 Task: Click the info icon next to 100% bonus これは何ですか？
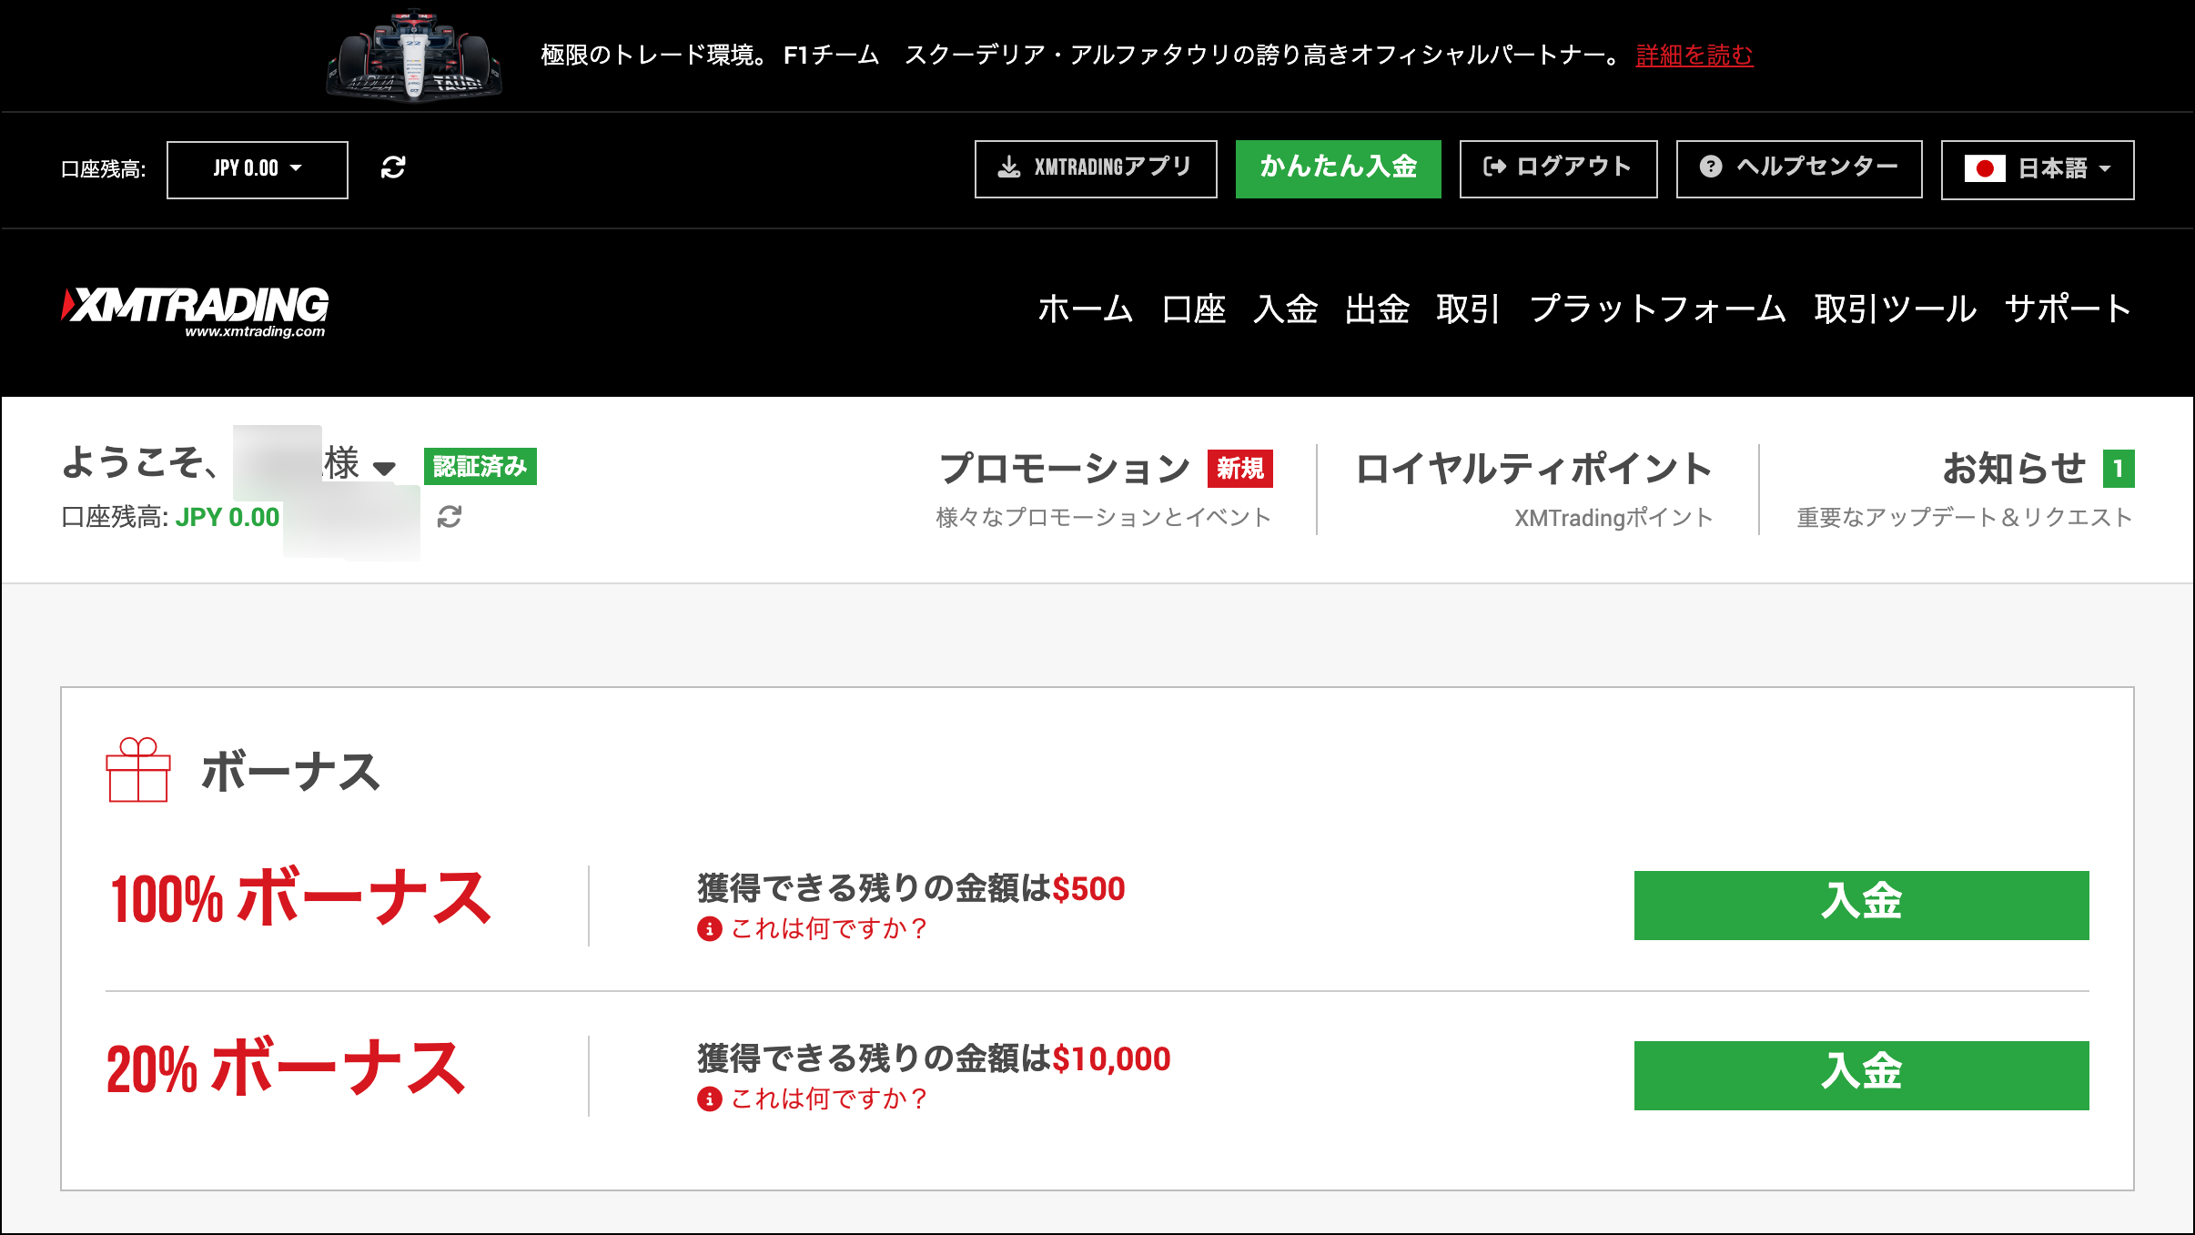pyautogui.click(x=709, y=931)
